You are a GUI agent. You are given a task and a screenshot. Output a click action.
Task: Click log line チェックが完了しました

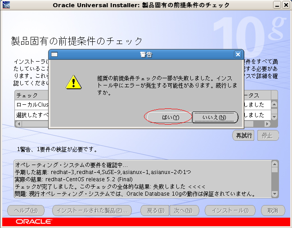[110, 187]
